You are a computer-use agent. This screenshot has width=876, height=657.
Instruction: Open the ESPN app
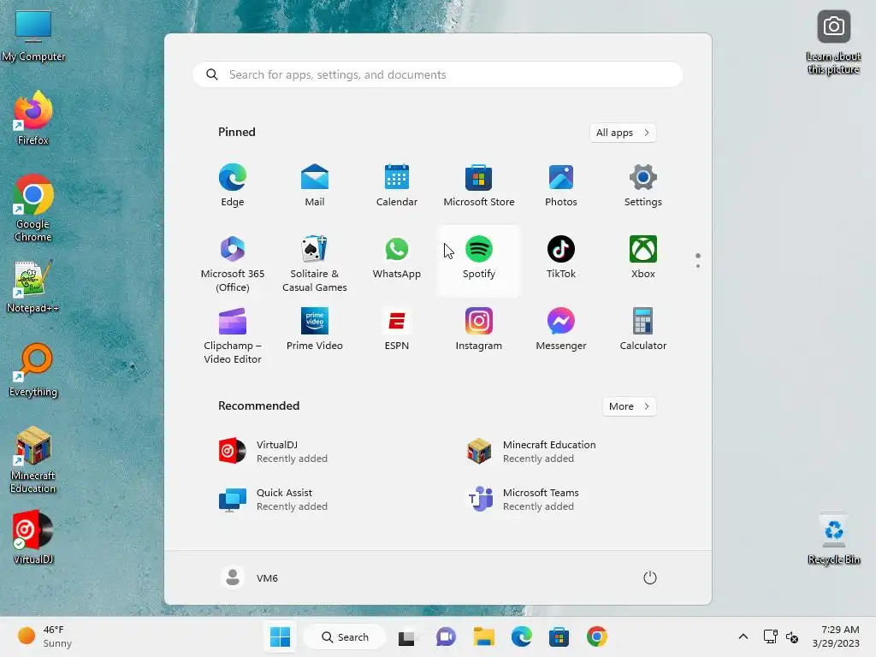coord(397,329)
